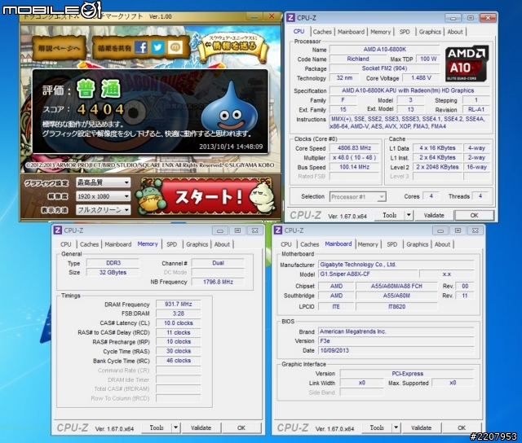The width and height of the screenshot is (522, 443).
Task: Click OK in Memory CPU-Z window
Action: pyautogui.click(x=241, y=428)
